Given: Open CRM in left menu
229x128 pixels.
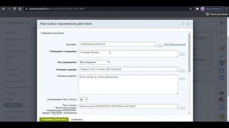Looking at the screenshot, I should click(x=9, y=93).
